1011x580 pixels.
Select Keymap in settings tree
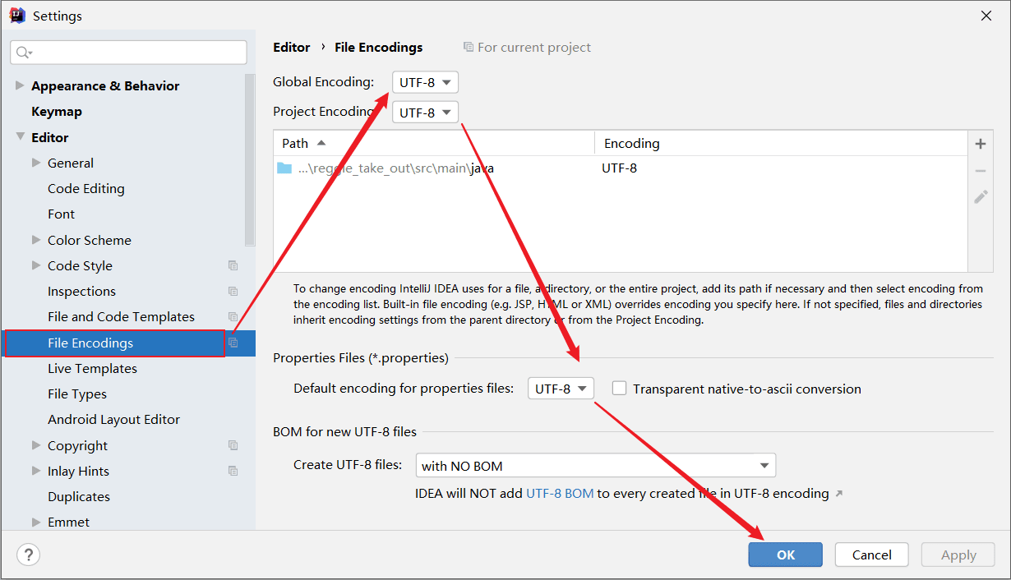coord(57,112)
